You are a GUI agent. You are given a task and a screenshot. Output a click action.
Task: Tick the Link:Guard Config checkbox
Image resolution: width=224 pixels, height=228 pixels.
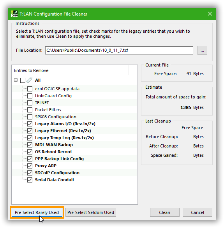pyautogui.click(x=30, y=96)
